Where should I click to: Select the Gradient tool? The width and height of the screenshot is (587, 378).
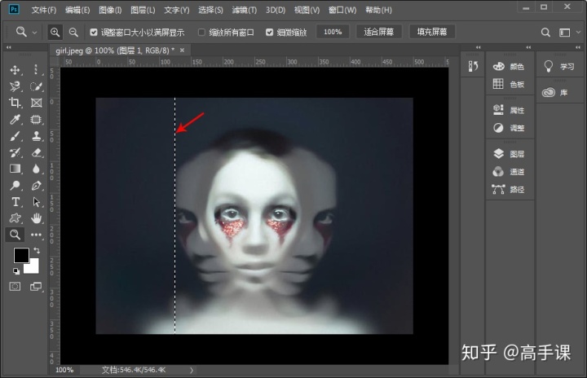pyautogui.click(x=15, y=169)
